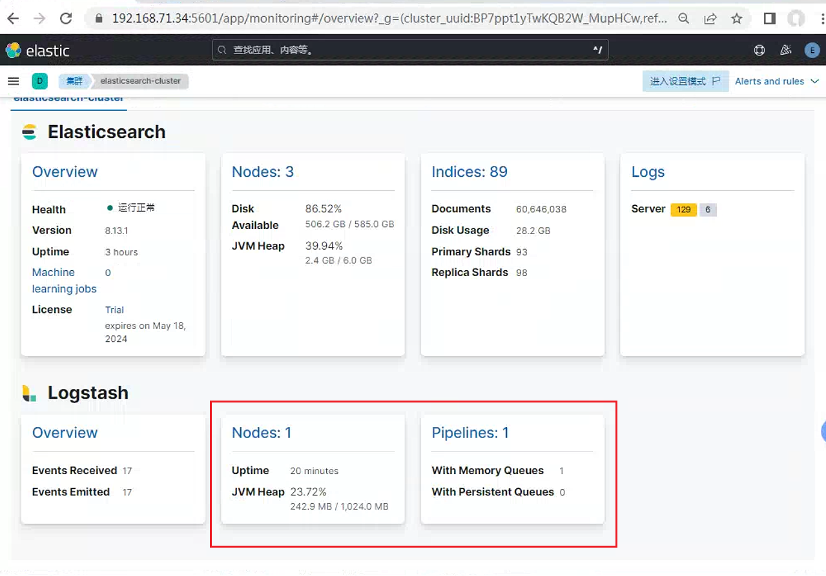
Task: Open the hamburger navigation menu
Action: [14, 81]
